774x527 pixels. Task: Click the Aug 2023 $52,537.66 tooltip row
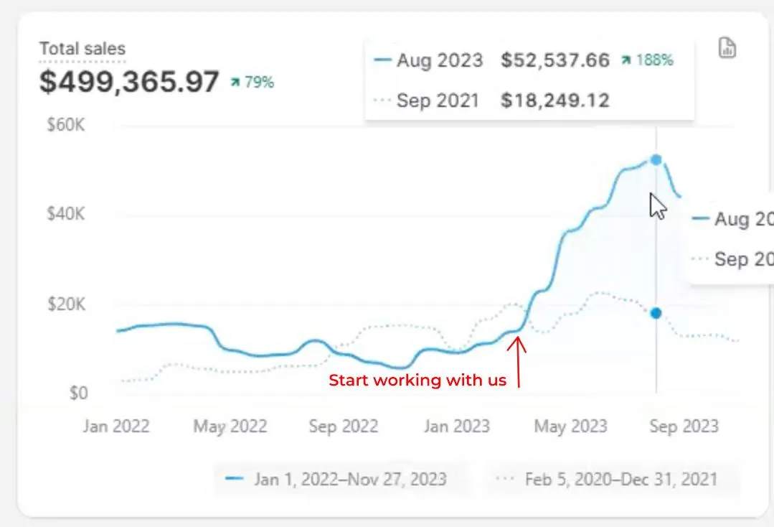point(523,60)
